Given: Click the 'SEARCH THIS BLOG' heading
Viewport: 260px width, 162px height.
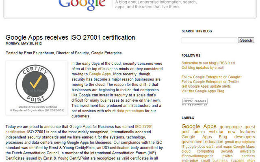Looking at the screenshot, I should click(x=197, y=31).
